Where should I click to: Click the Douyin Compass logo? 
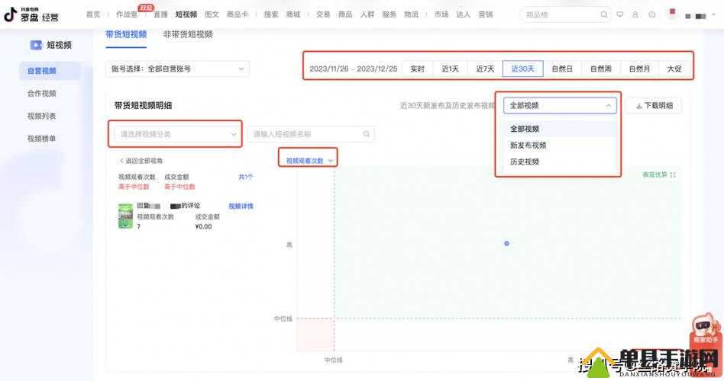(31, 14)
